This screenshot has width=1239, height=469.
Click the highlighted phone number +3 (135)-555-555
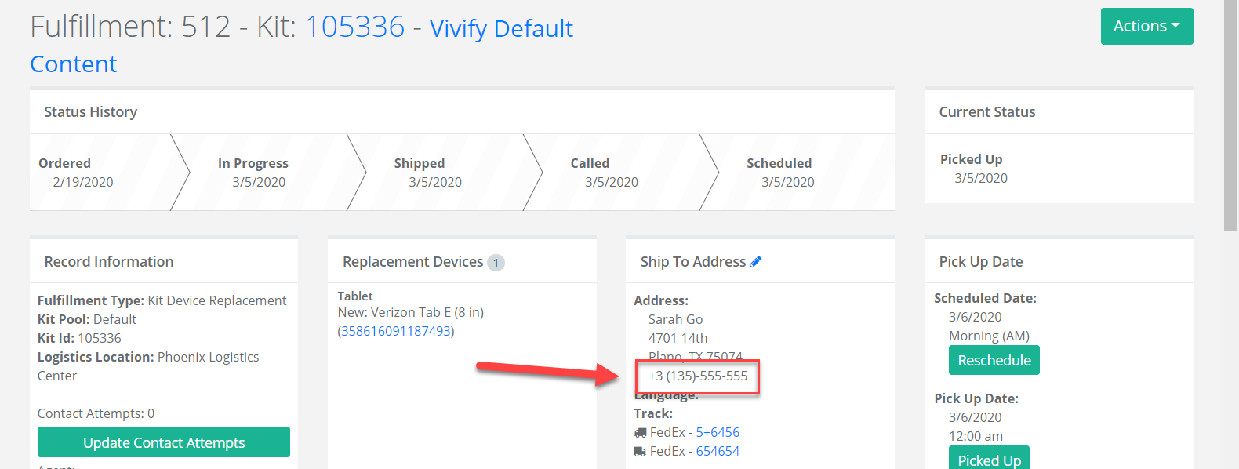tap(698, 376)
